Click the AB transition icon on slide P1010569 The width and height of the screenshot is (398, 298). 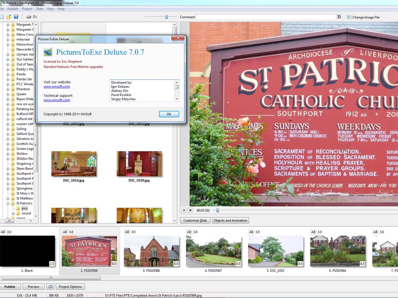click(65, 232)
